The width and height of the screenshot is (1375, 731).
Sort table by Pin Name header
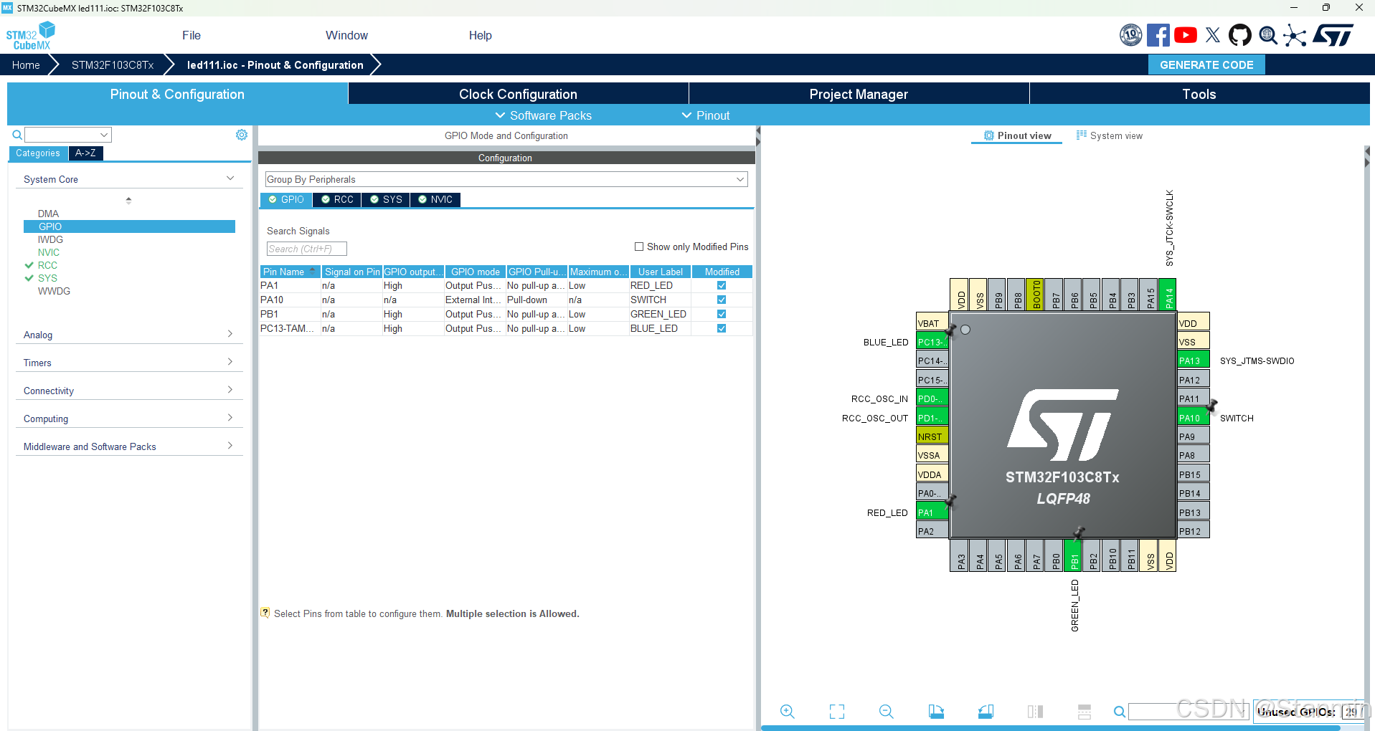[x=289, y=272]
